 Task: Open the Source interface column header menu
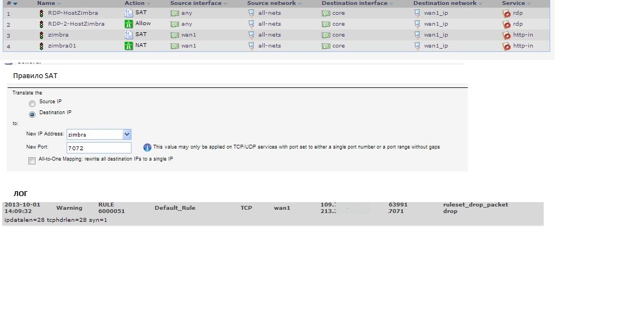[x=225, y=4]
